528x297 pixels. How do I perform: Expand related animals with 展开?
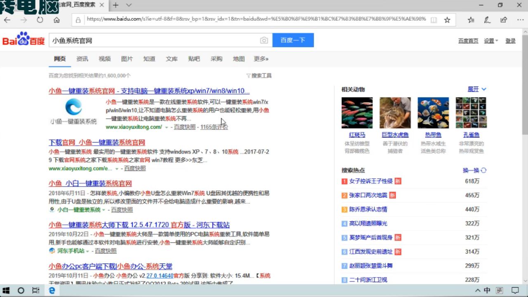(x=477, y=89)
